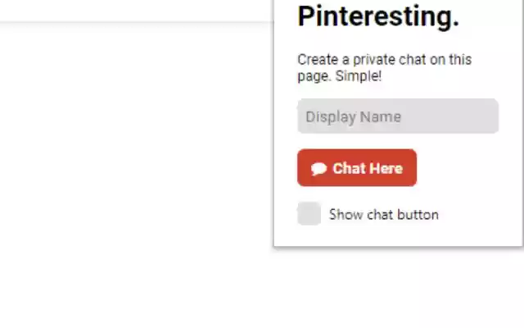The image size is (524, 328).
Task: Click the gray bar at the popup's top left
Action: (131, 22)
